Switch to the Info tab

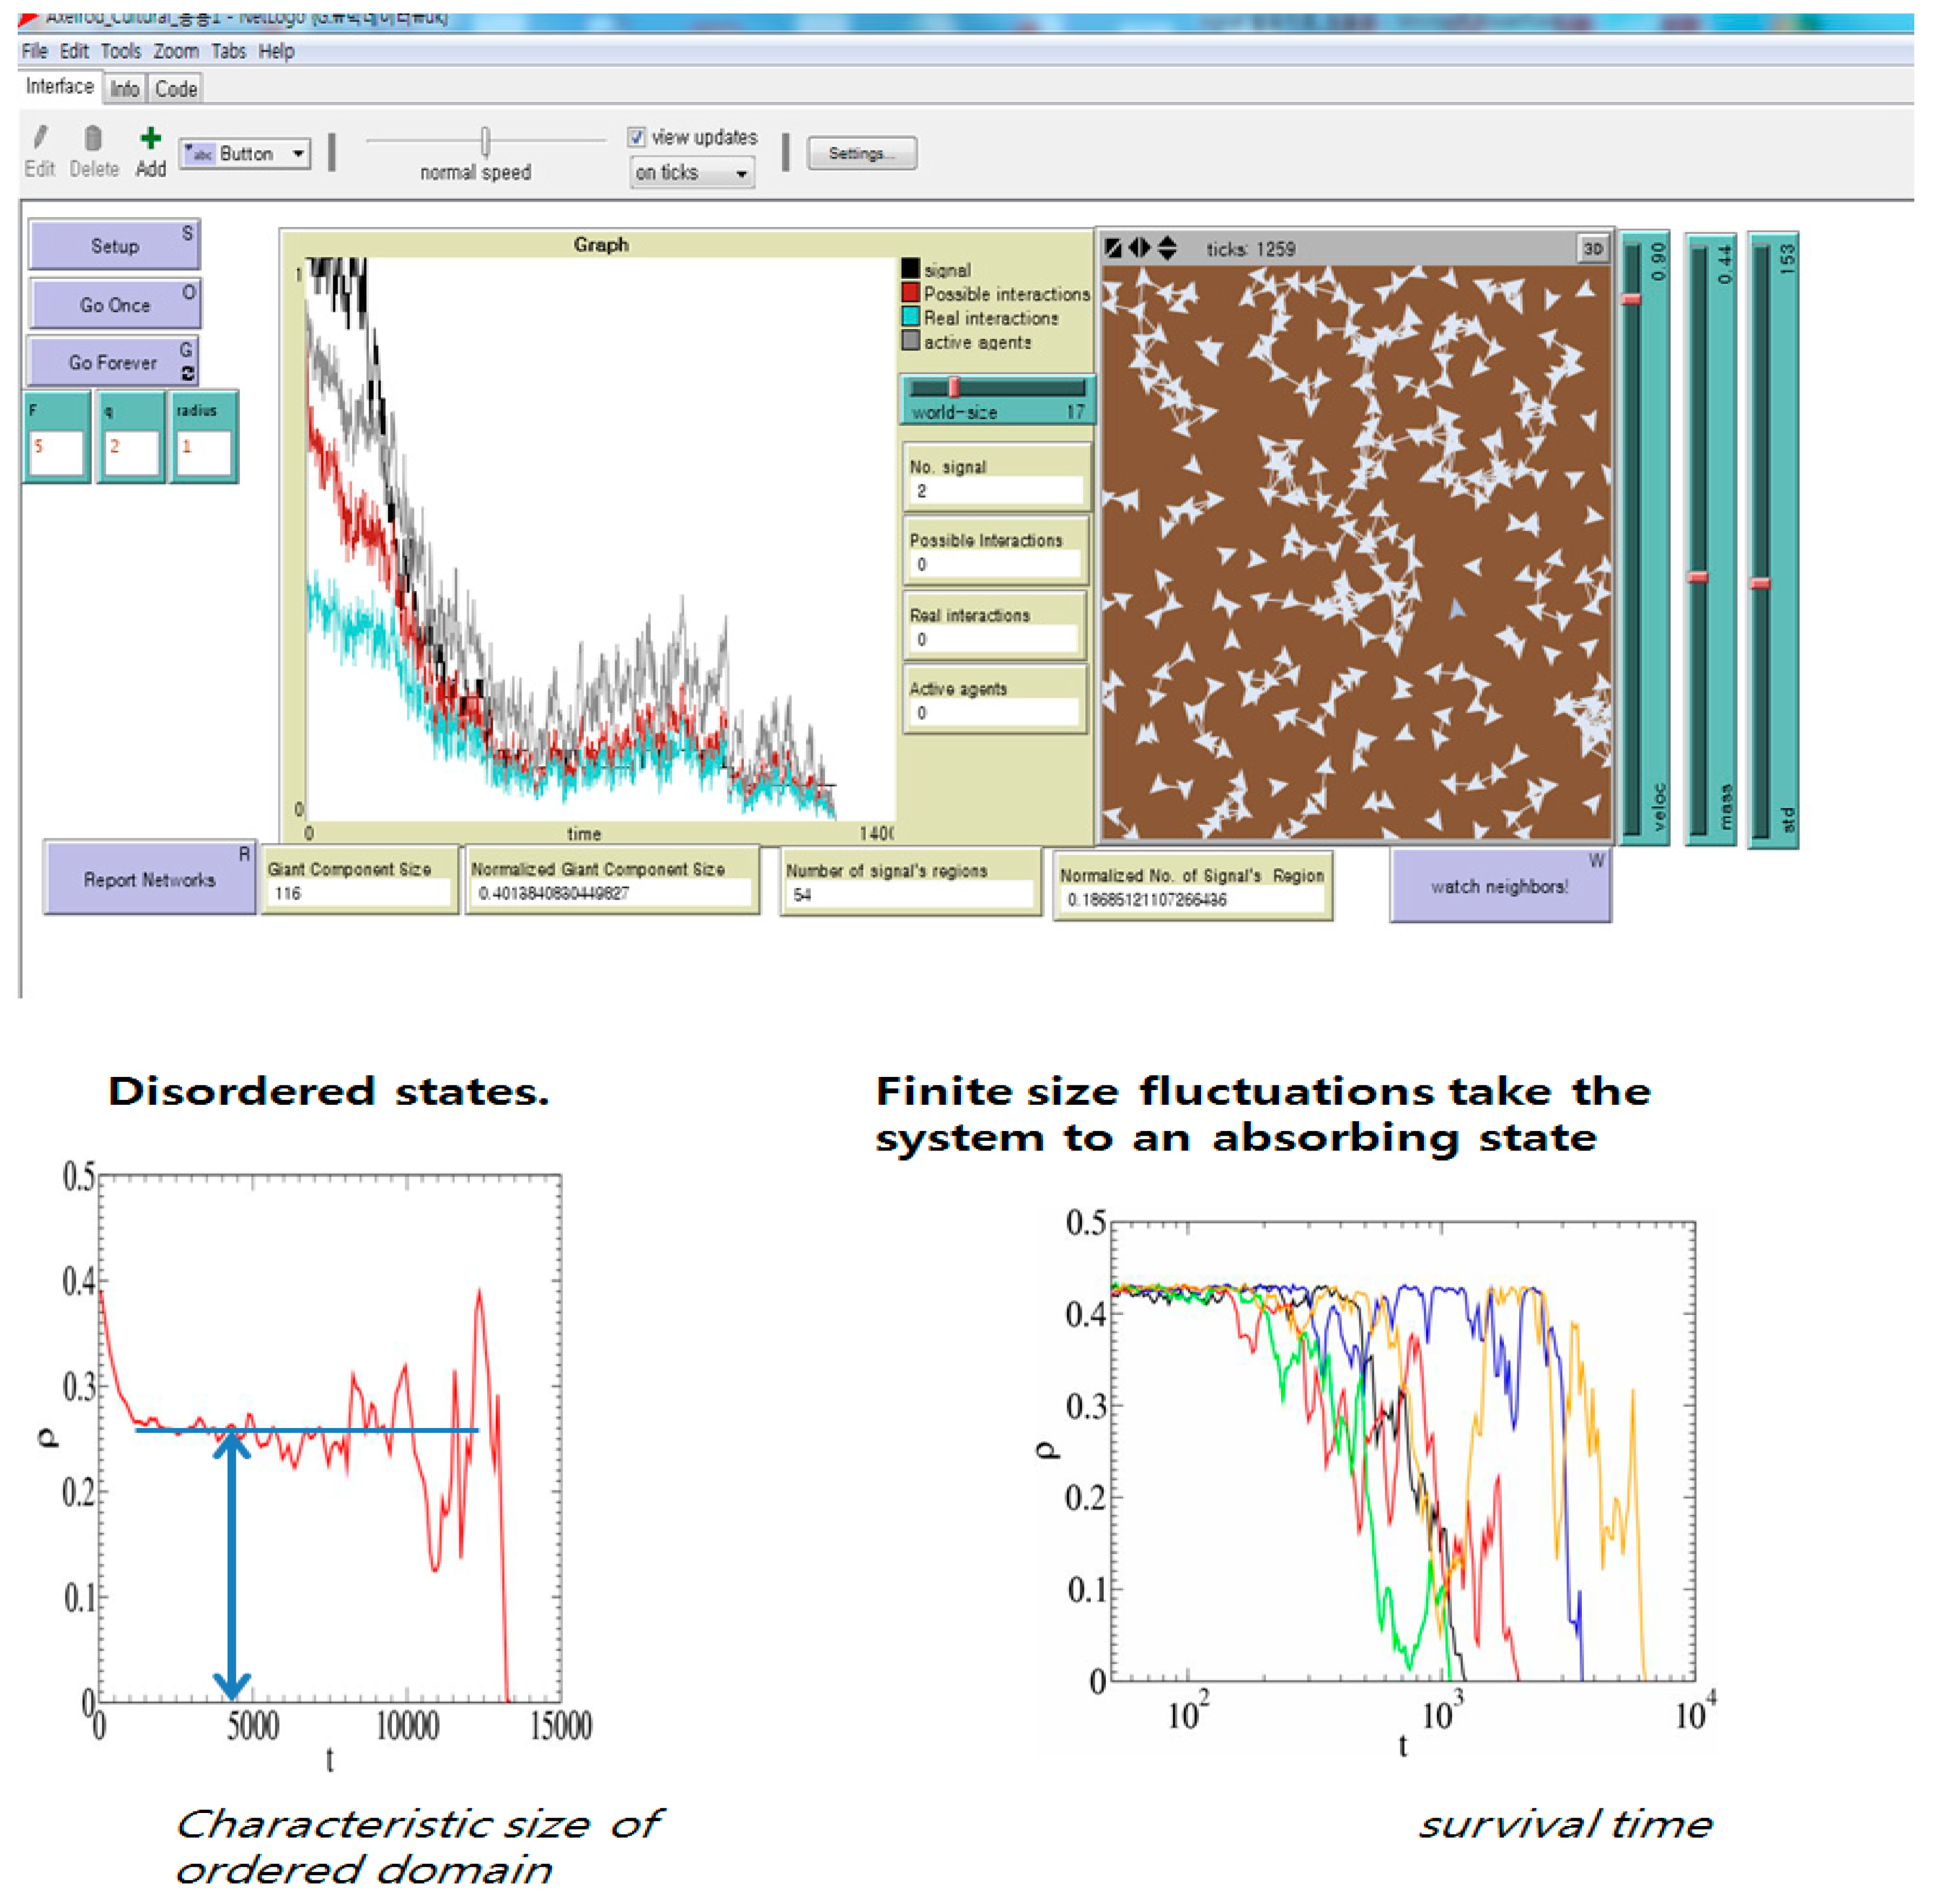pyautogui.click(x=124, y=89)
